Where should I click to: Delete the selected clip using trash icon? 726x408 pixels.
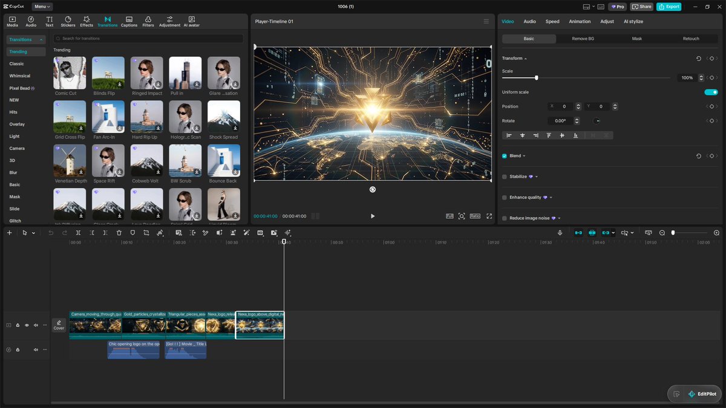[119, 233]
